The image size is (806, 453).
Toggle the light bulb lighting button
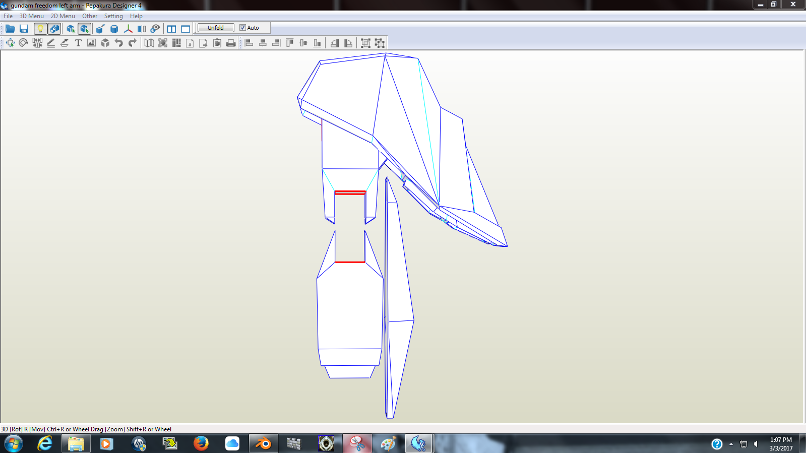pyautogui.click(x=40, y=29)
